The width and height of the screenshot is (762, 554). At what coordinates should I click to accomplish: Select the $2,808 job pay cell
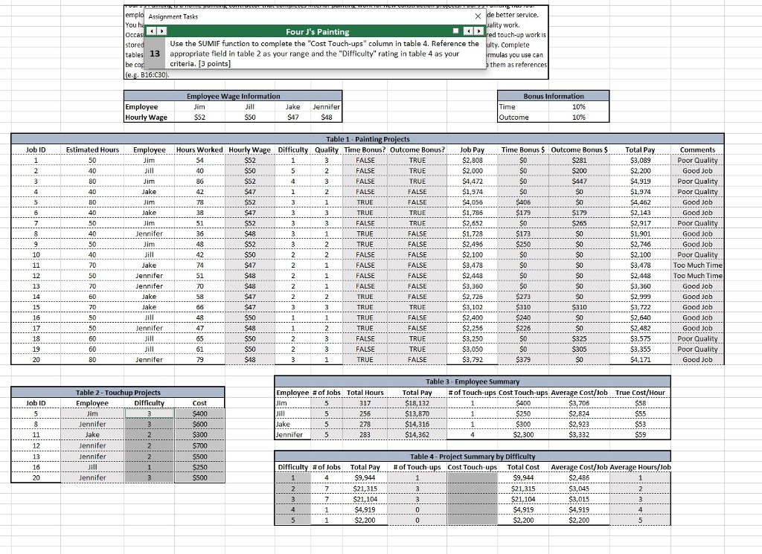point(473,160)
